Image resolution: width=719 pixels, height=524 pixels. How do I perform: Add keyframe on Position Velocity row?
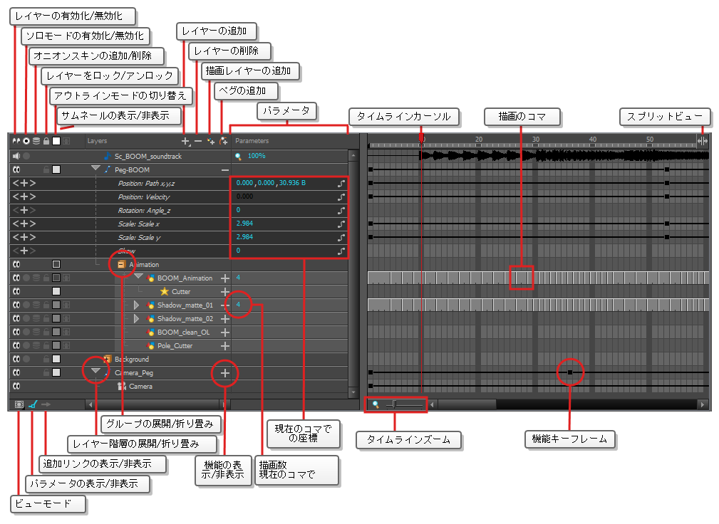(24, 197)
